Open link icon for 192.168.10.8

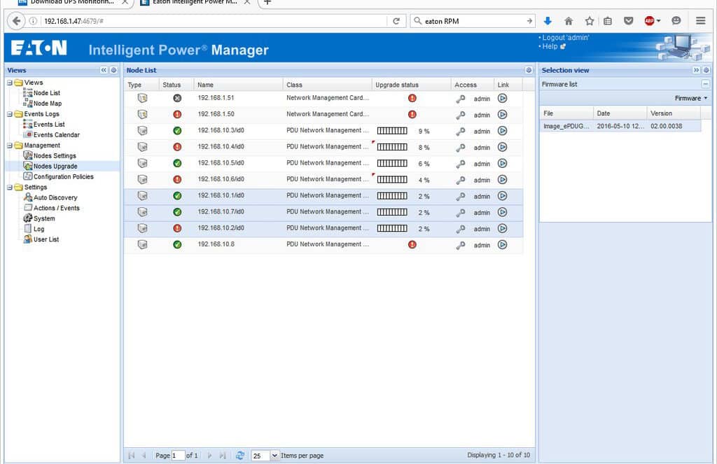coord(502,244)
